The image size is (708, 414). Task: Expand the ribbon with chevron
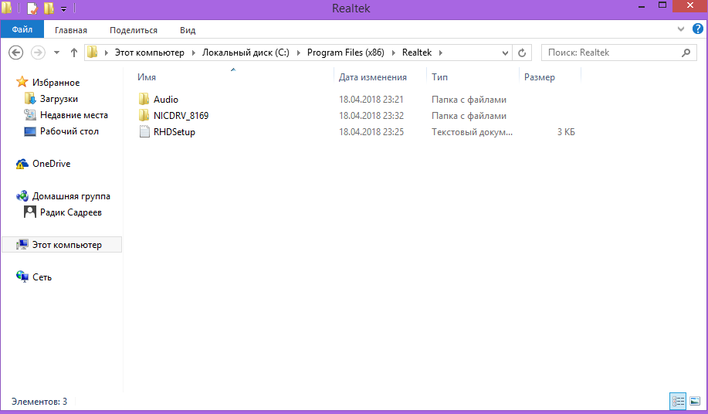tap(681, 29)
